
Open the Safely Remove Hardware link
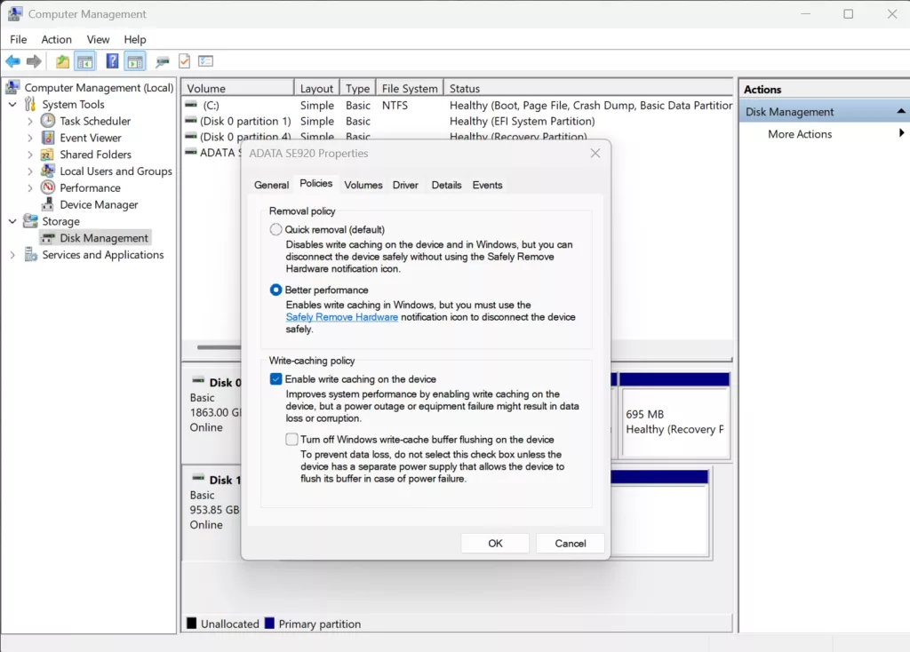point(342,317)
